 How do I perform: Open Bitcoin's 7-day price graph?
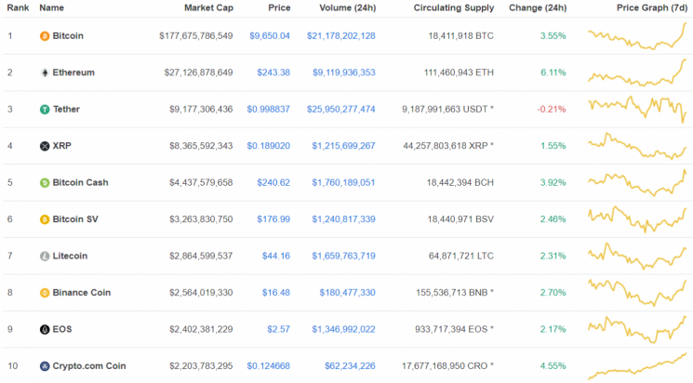(637, 36)
